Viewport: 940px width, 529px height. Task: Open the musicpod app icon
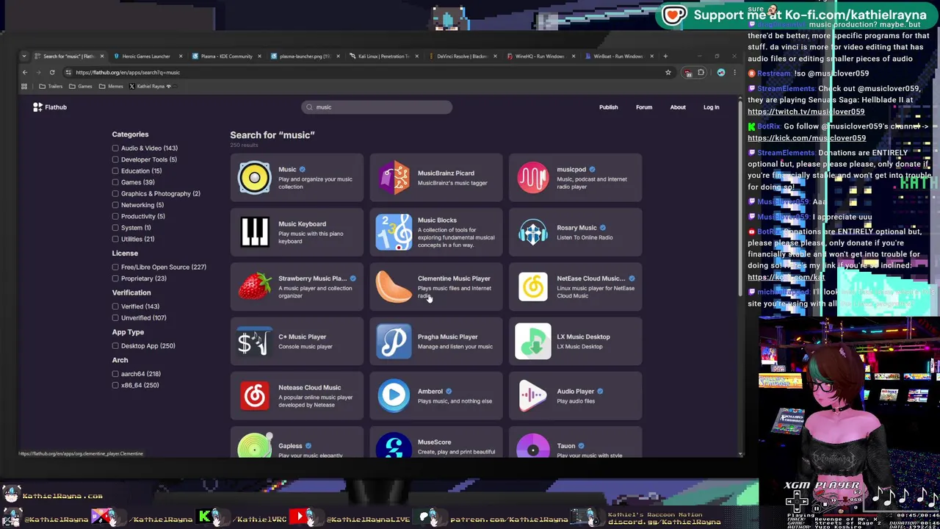[533, 177]
